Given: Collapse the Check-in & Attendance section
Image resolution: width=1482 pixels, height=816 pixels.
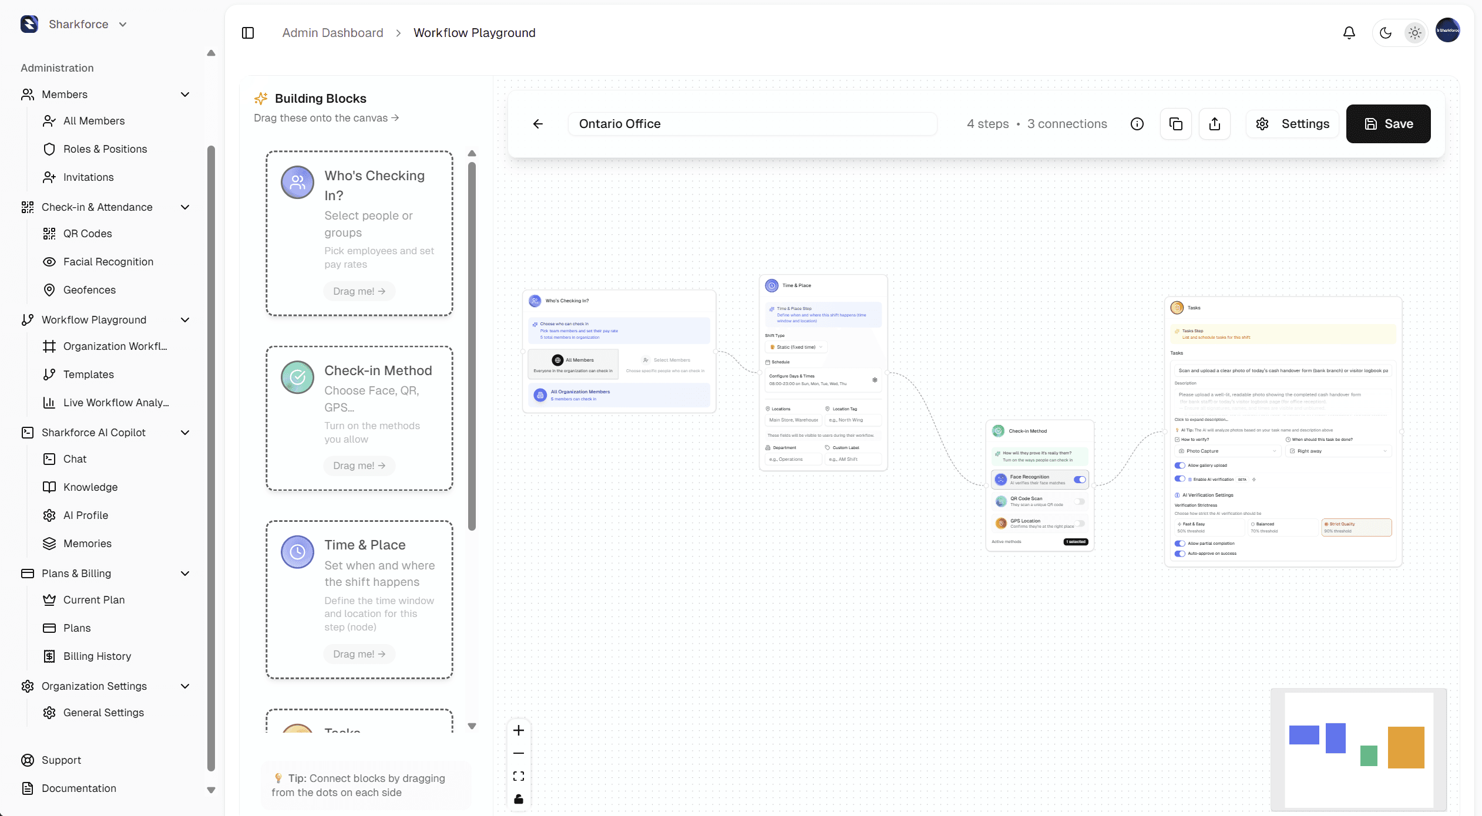Looking at the screenshot, I should point(185,207).
